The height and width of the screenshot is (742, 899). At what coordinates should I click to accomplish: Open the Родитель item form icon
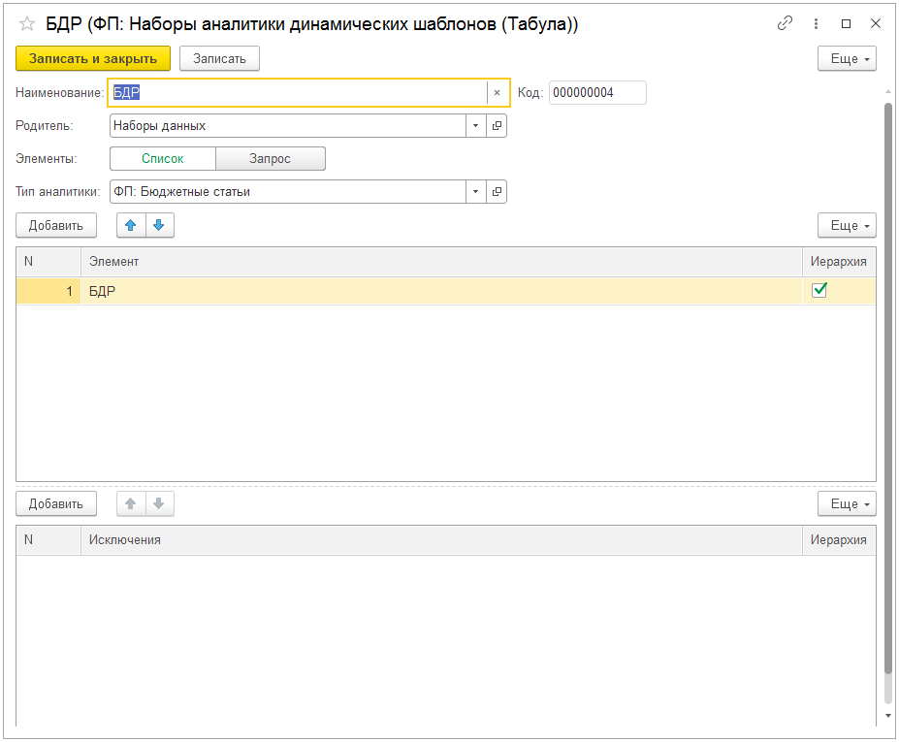pyautogui.click(x=497, y=125)
